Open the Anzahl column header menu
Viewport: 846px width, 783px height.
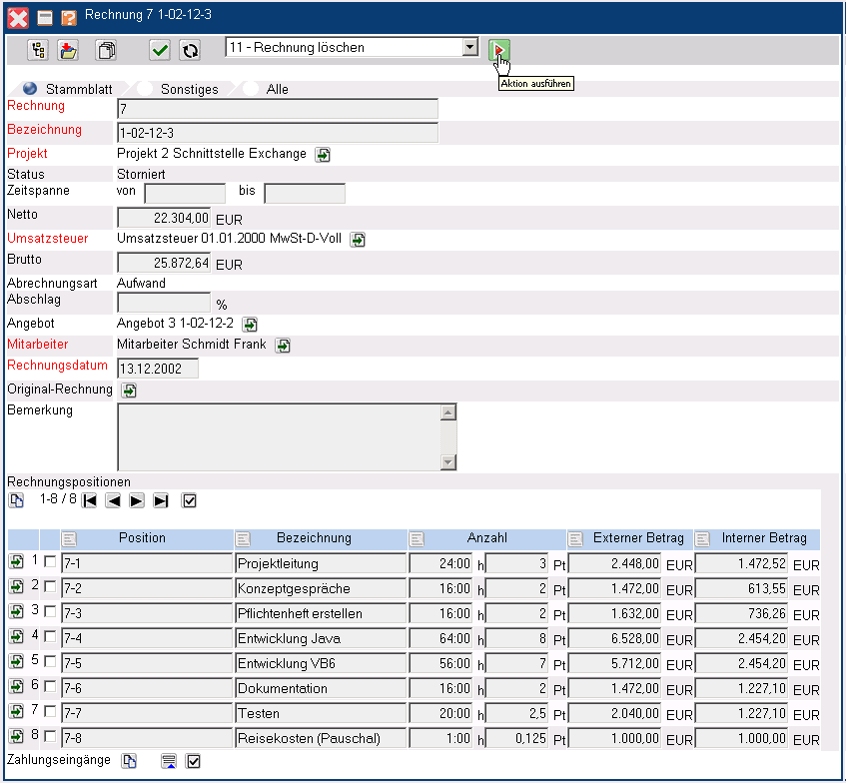click(x=419, y=538)
